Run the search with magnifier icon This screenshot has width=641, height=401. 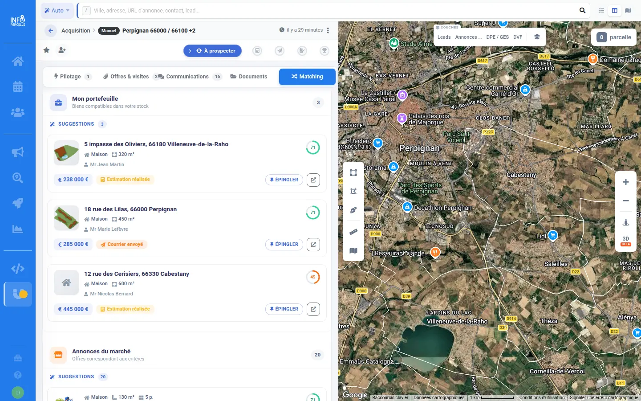582,10
